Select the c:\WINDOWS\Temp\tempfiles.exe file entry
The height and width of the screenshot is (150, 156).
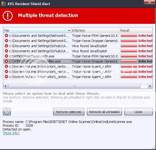[35, 61]
